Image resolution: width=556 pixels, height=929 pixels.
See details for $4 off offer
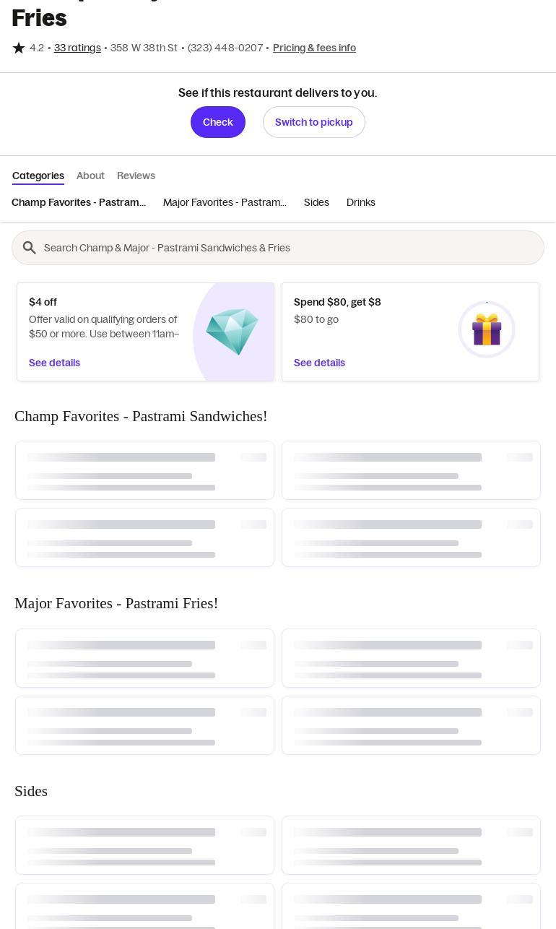pos(54,363)
